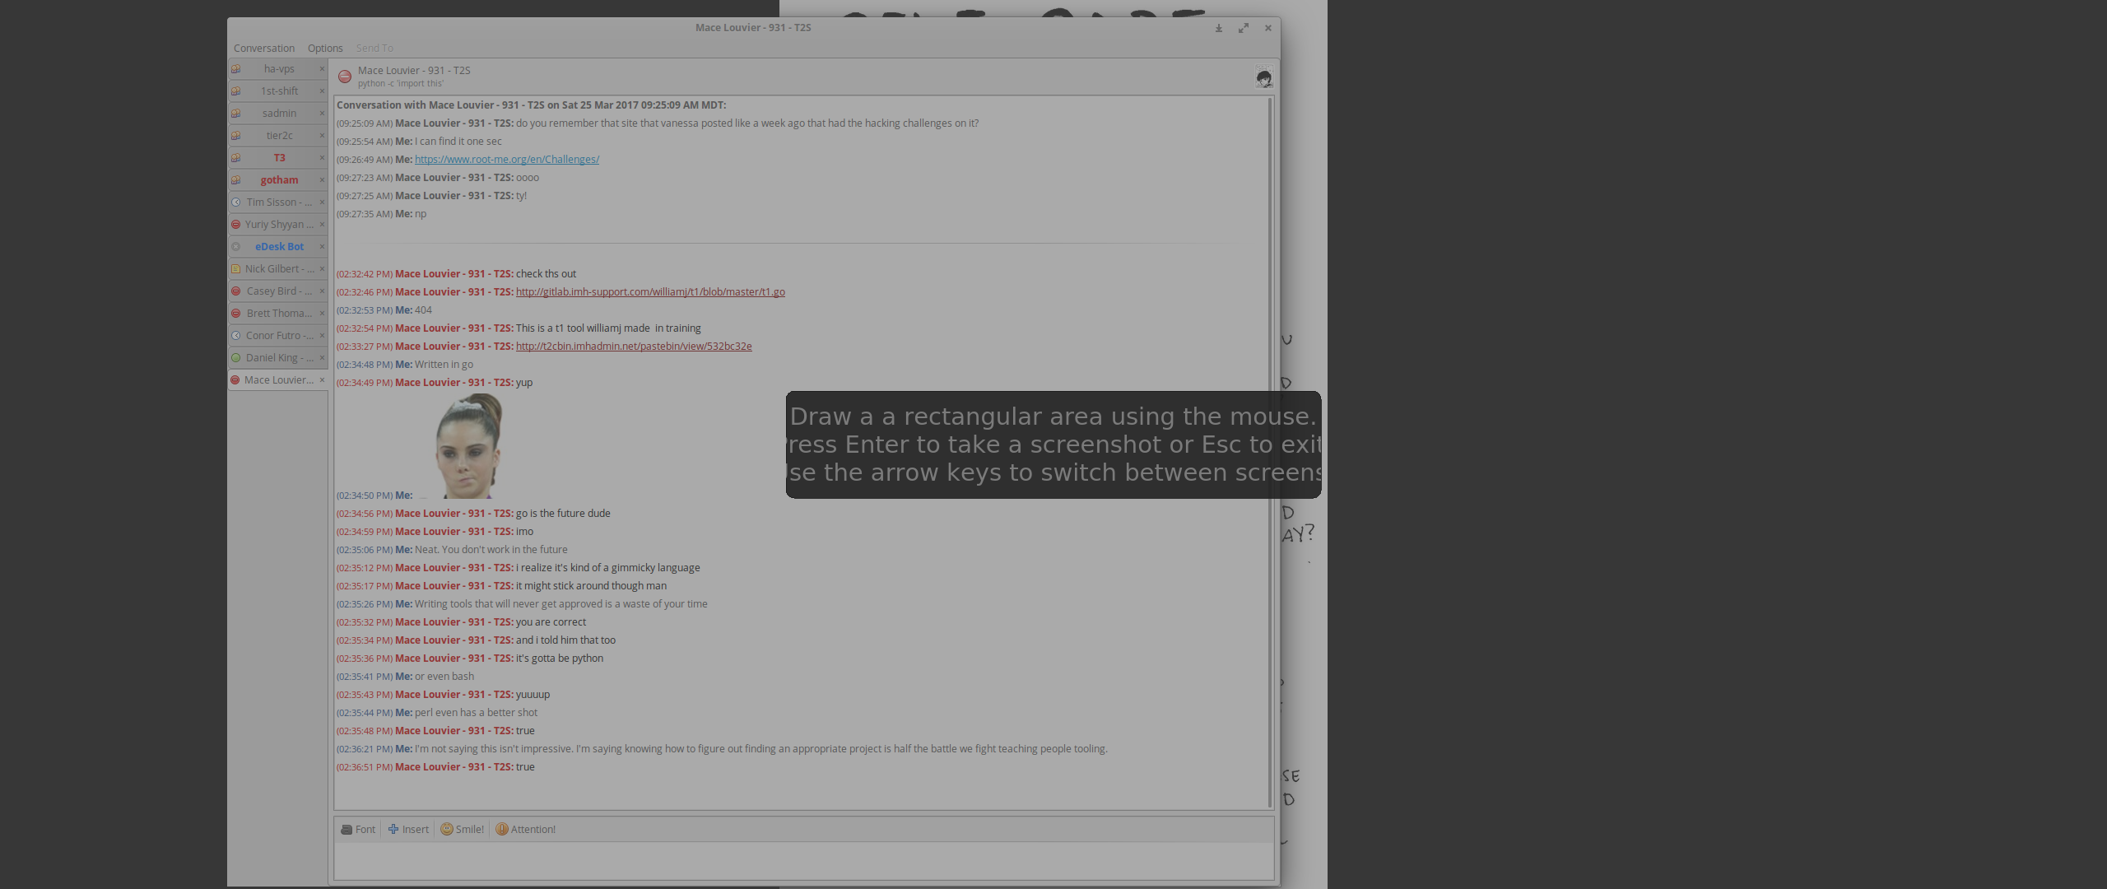Viewport: 2107px width, 889px height.
Task: Click the message input field
Action: 802,860
